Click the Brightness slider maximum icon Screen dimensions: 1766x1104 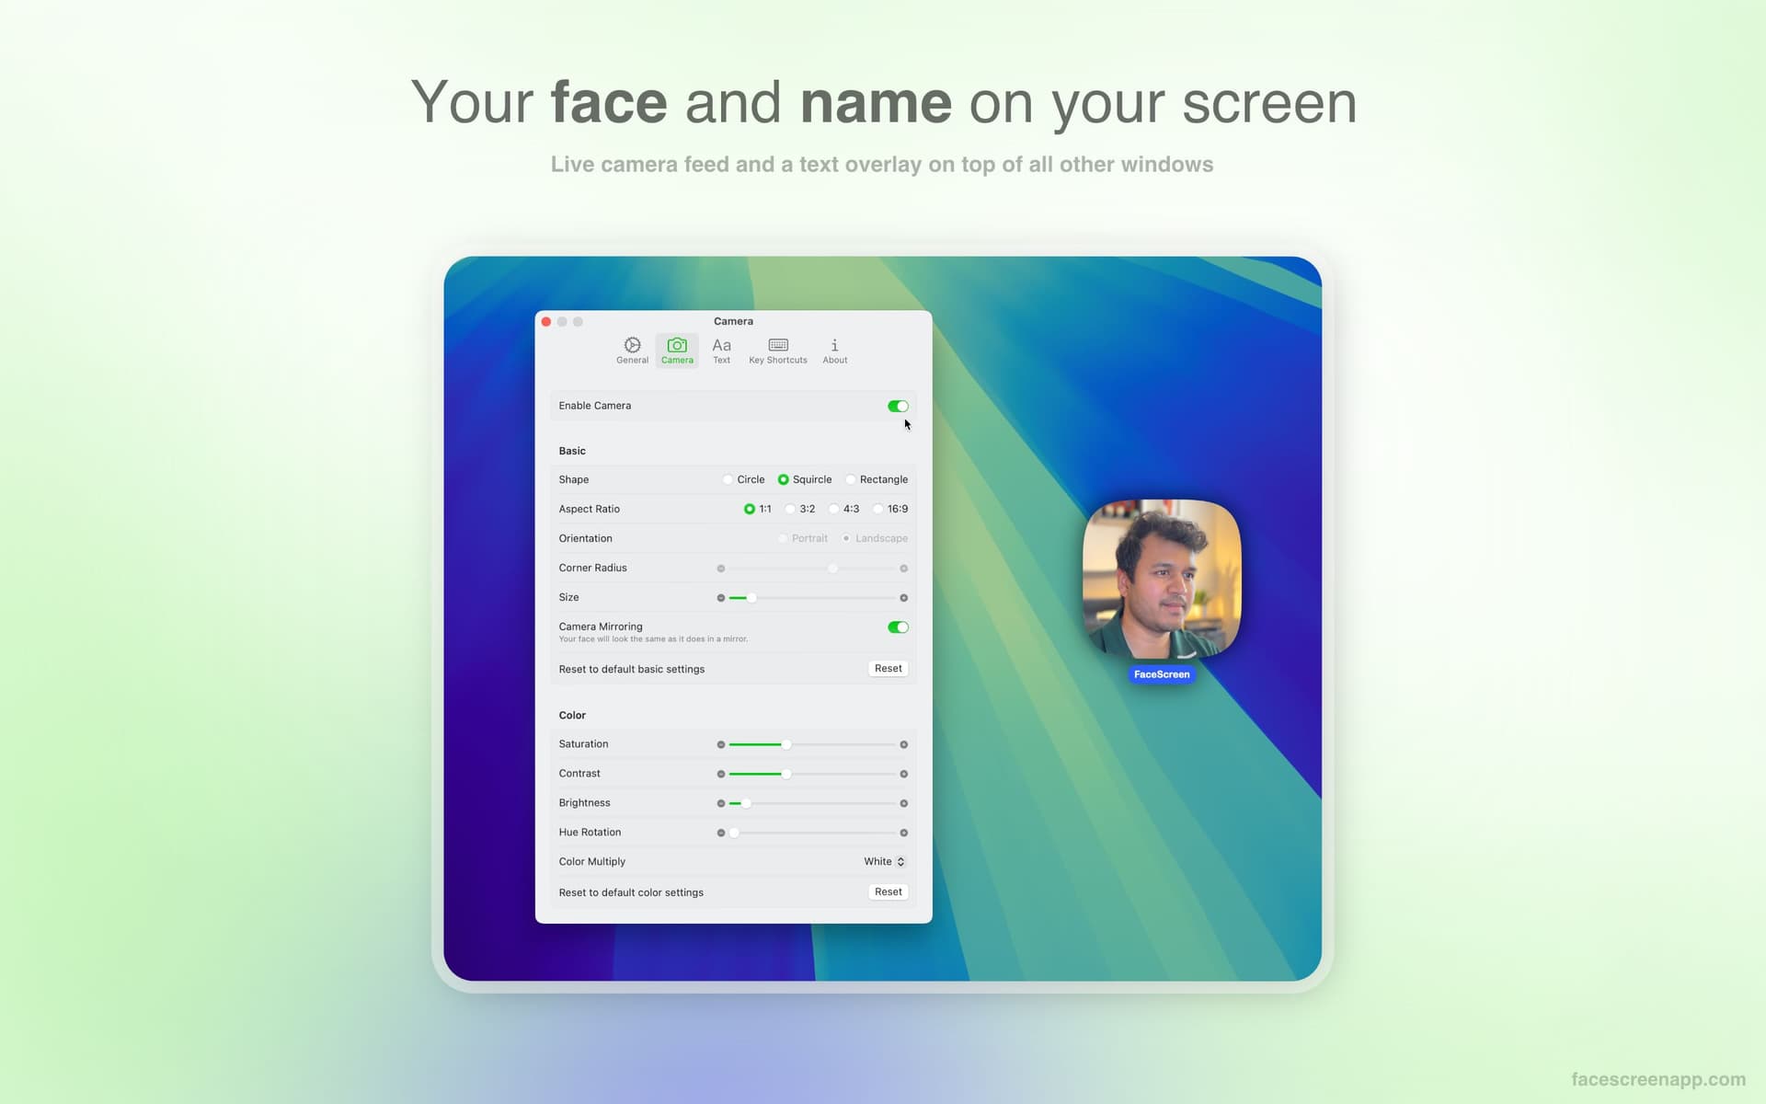click(x=904, y=803)
